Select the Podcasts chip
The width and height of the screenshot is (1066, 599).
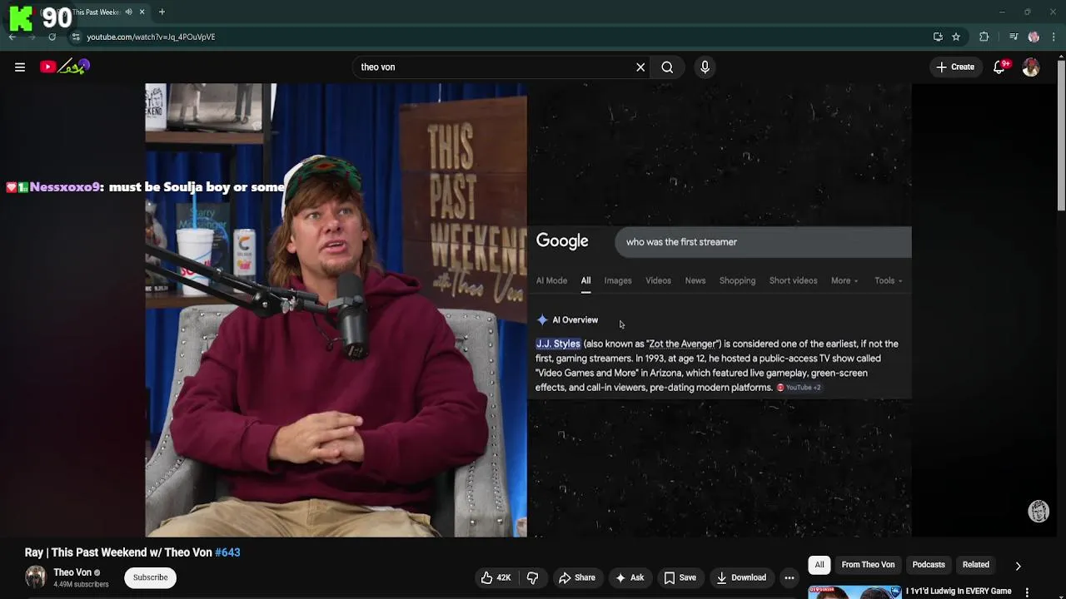(x=929, y=565)
